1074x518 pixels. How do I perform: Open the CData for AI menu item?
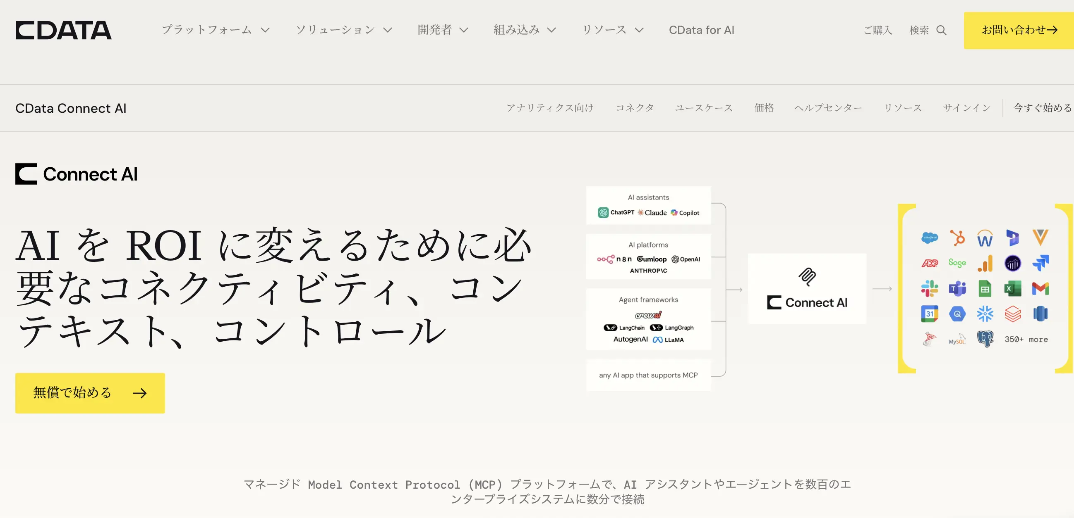pos(702,30)
